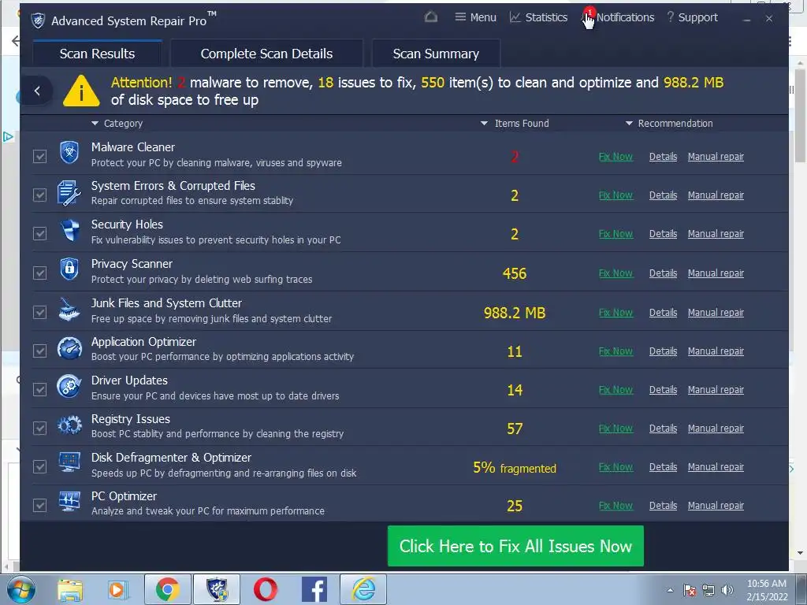Click the volume speaker tray icon
Screen dimensions: 807x605
click(x=727, y=590)
